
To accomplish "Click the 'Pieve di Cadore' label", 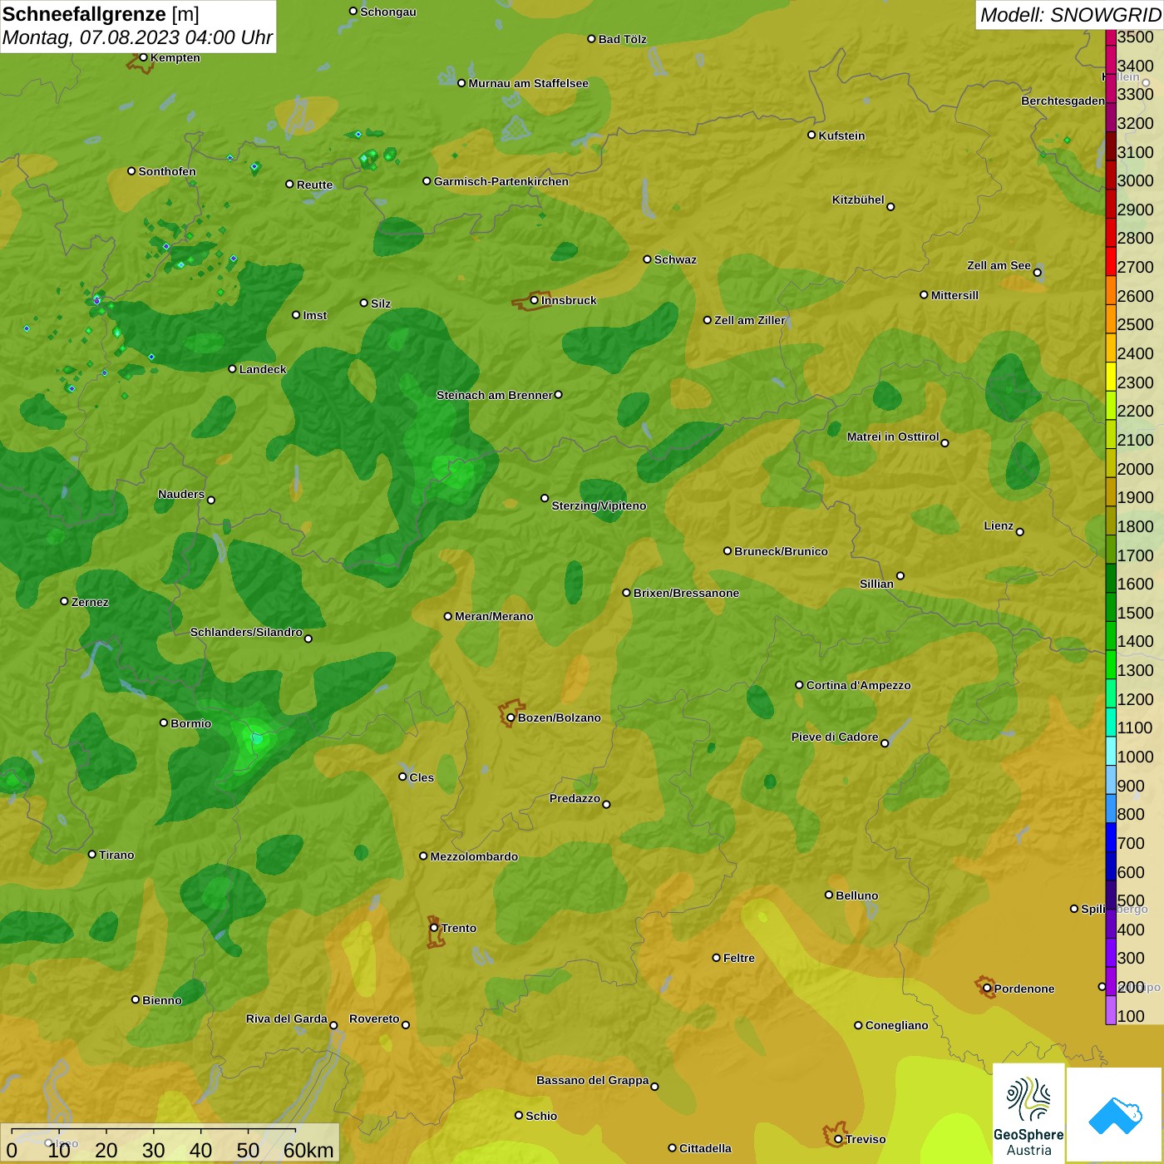I will click(835, 737).
